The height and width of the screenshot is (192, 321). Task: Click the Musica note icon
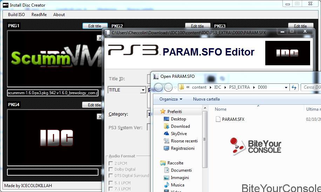tap(167, 185)
